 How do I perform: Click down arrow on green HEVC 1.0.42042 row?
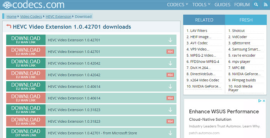(x=170, y=63)
